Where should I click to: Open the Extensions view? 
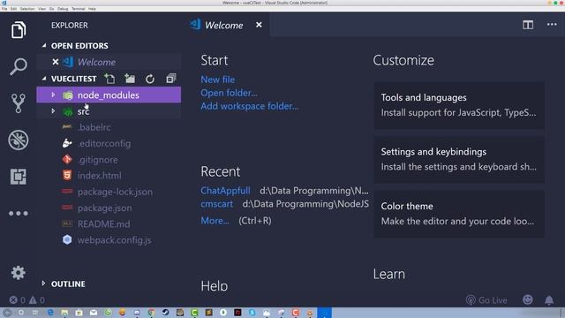pyautogui.click(x=19, y=177)
